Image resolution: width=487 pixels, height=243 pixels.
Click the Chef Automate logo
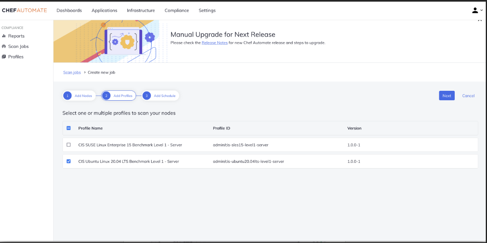25,10
